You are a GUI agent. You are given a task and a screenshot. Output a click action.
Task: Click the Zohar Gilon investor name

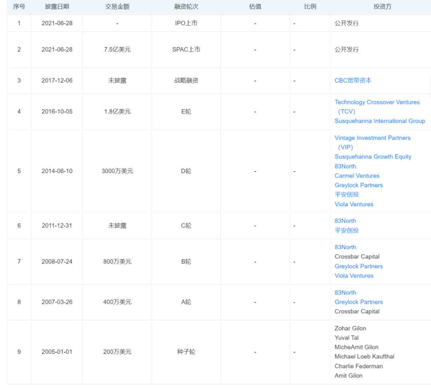pos(350,328)
